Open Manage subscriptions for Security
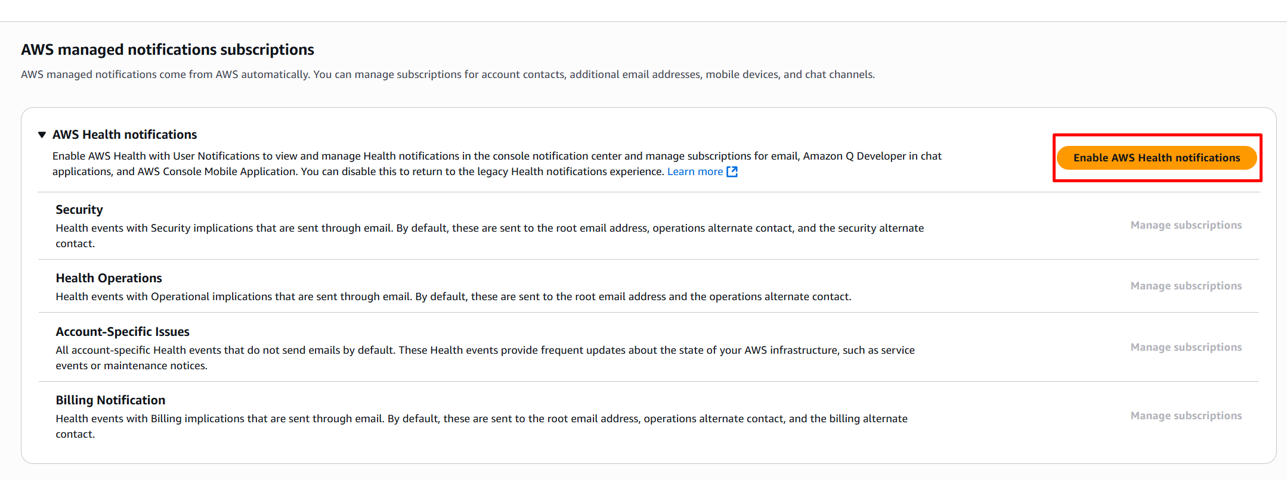The image size is (1287, 480). tap(1186, 225)
